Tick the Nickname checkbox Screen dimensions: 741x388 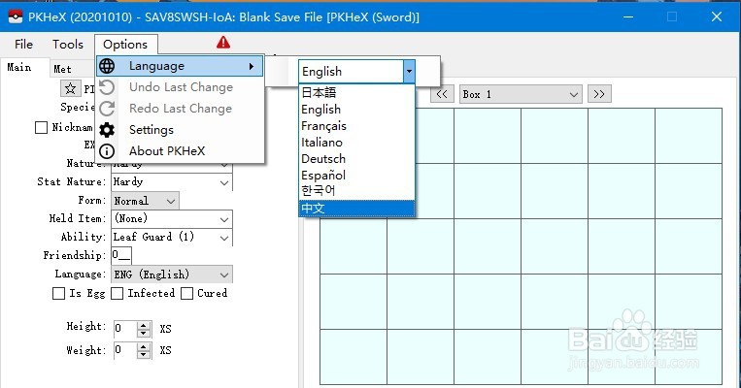(41, 127)
